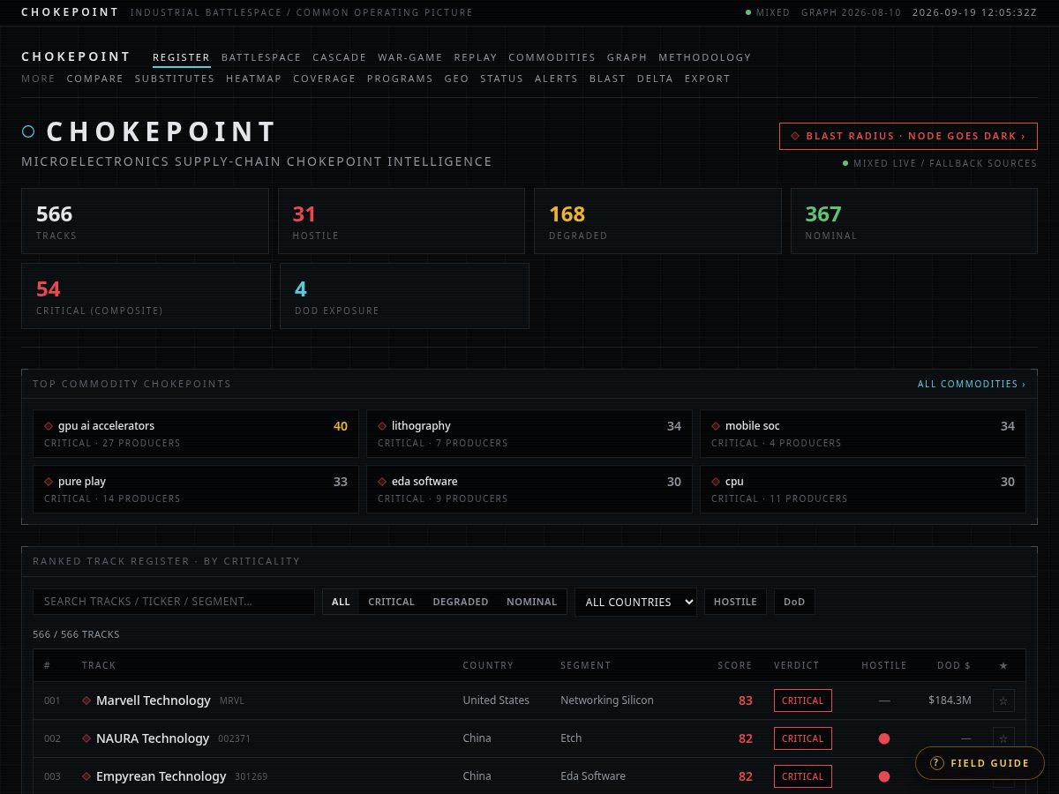The height and width of the screenshot is (794, 1059).
Task: Click the 002371 ticker text
Action: 234,738
